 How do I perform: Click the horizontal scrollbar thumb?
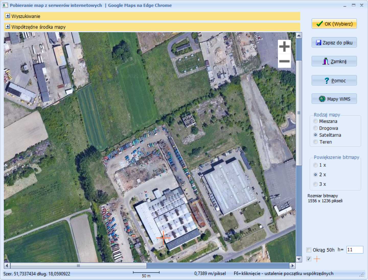point(78,265)
